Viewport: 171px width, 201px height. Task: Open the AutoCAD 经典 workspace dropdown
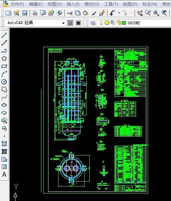(x=35, y=23)
